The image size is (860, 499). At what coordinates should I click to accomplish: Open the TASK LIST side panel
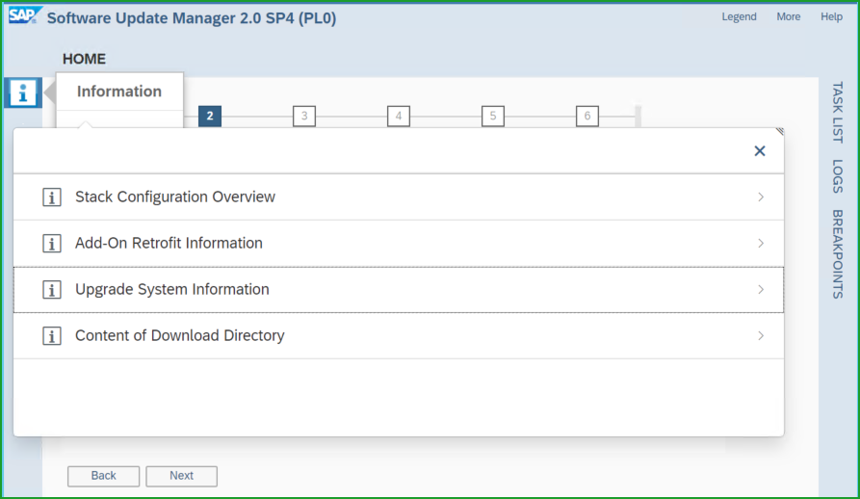tap(838, 113)
